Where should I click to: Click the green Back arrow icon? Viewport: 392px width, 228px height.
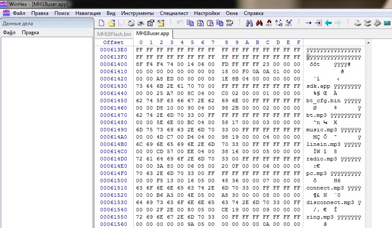point(328,23)
